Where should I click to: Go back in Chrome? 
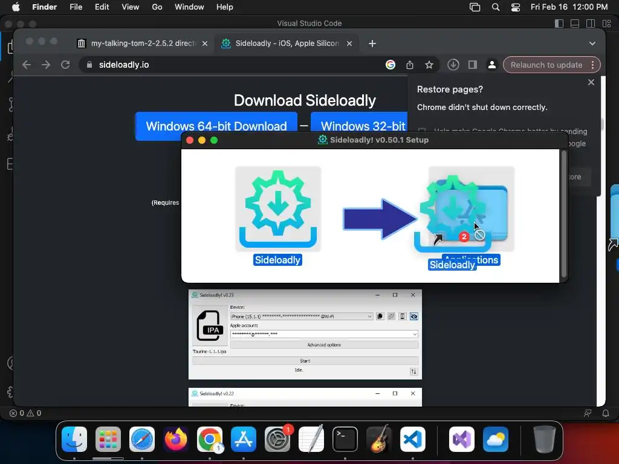[27, 65]
